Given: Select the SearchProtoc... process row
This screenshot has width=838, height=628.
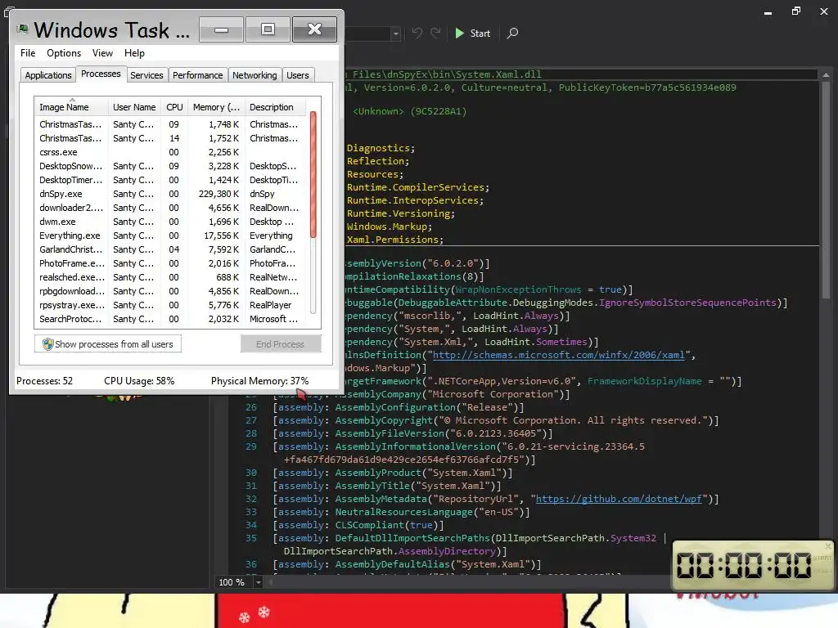Looking at the screenshot, I should coord(171,319).
